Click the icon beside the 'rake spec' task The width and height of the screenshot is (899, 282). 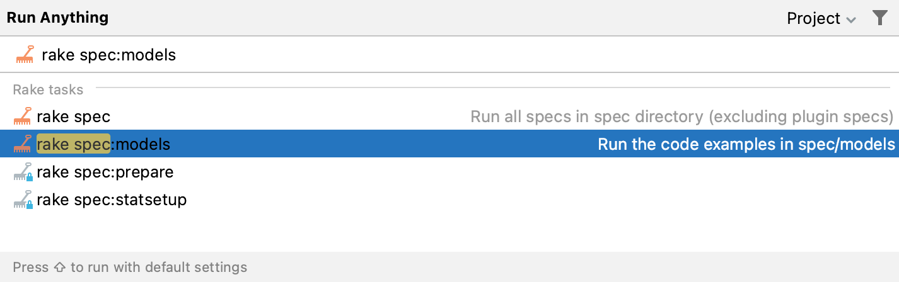click(x=23, y=116)
